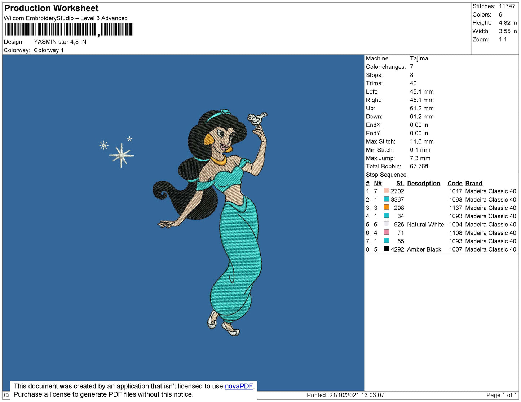Screen dimensions: 521x402
Task: Select the "Production Worksheet" title
Action: [51, 8]
